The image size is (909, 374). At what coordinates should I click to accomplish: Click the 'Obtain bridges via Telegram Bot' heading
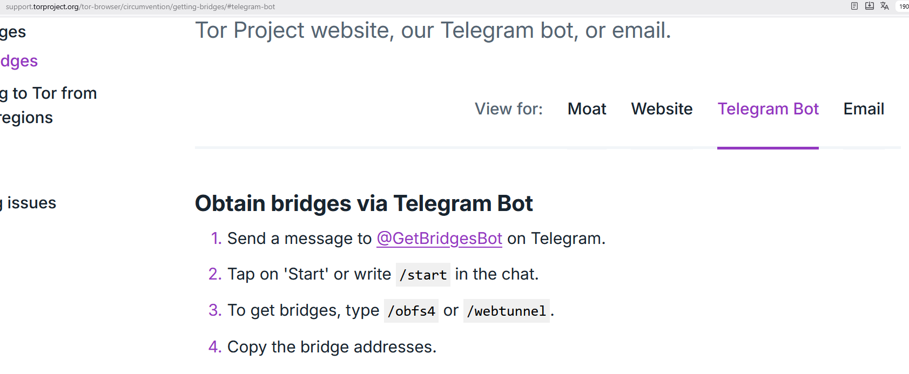coord(363,204)
